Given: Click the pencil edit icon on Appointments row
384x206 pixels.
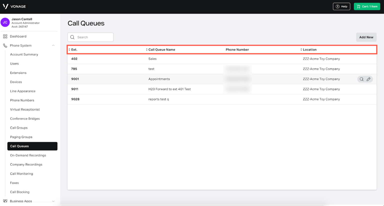Looking at the screenshot, I should [x=368, y=79].
